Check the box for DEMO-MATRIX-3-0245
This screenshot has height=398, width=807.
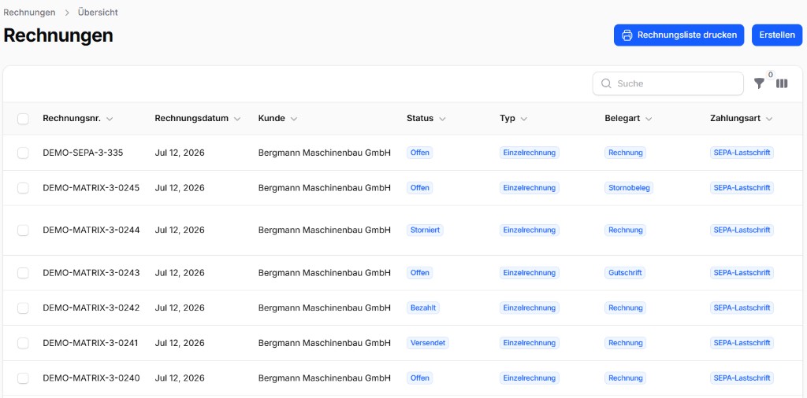23,188
